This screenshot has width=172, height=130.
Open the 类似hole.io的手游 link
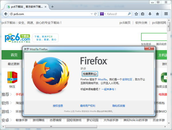point(136,120)
